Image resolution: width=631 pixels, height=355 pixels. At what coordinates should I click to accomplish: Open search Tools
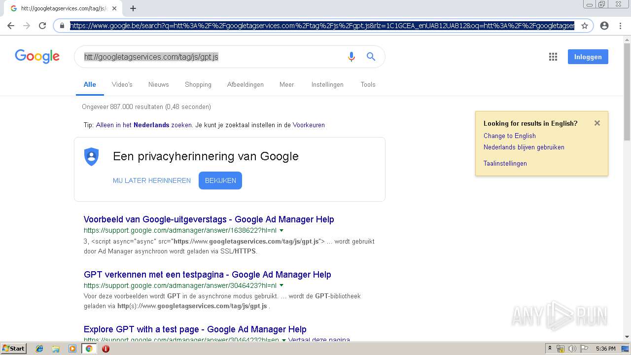[368, 84]
